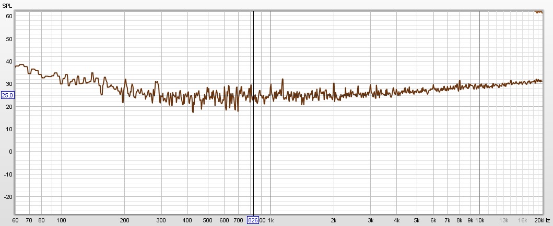The width and height of the screenshot is (553, 226).
Task: Click the 100 Hz frequency axis label
Action: click(62, 220)
